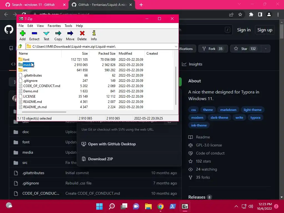
Task: Open the dark-theme topic tag
Action: (219, 118)
